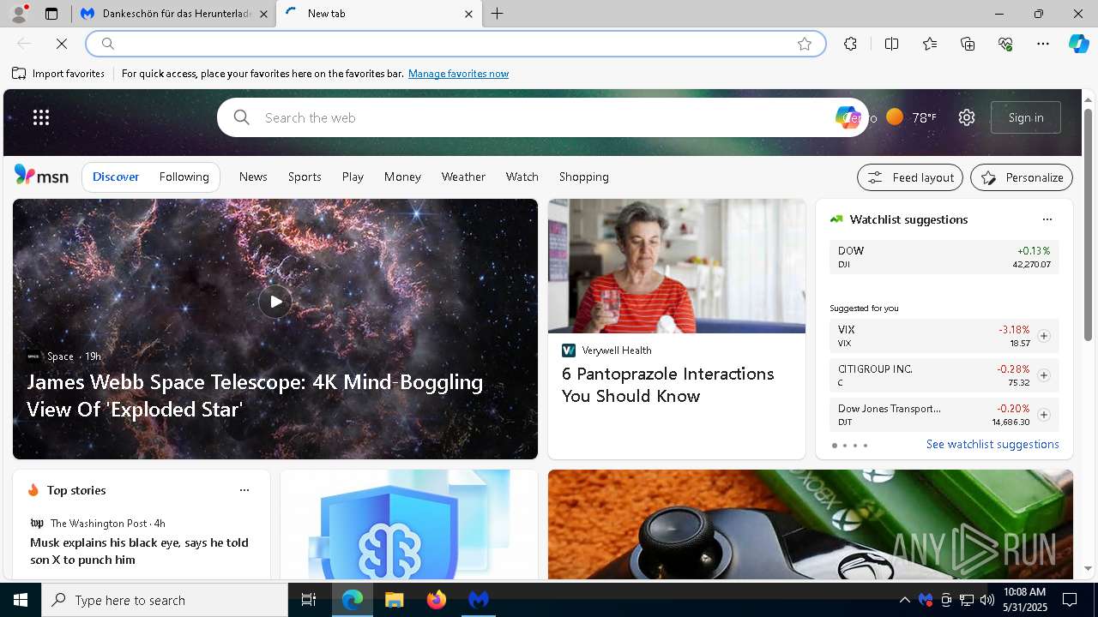1098x617 pixels.
Task: Open File Explorer from taskbar
Action: click(394, 600)
